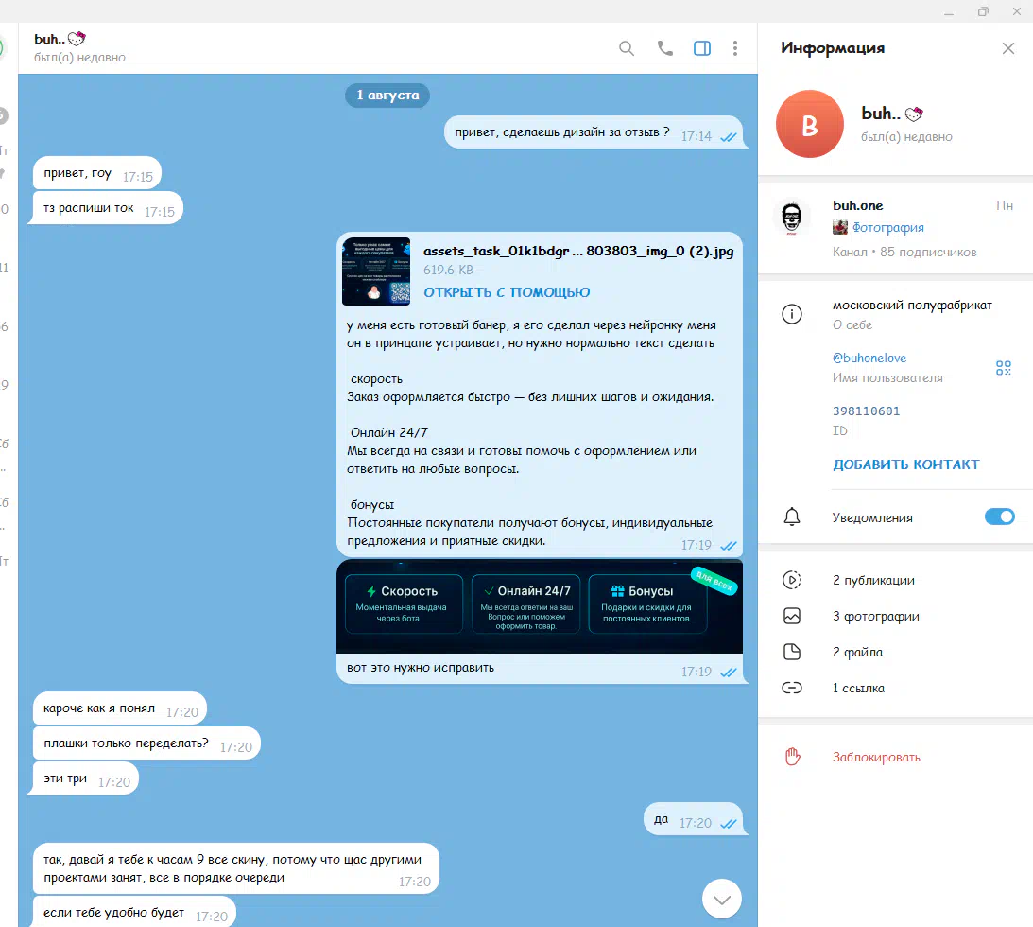Search messages in this chat
The width and height of the screenshot is (1033, 927).
[627, 48]
